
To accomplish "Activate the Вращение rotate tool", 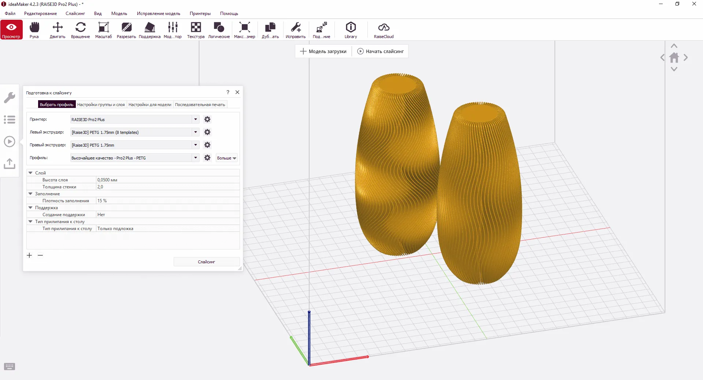I will [80, 30].
